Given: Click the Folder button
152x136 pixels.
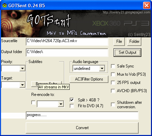Looking at the screenshot, I should click(134, 41).
